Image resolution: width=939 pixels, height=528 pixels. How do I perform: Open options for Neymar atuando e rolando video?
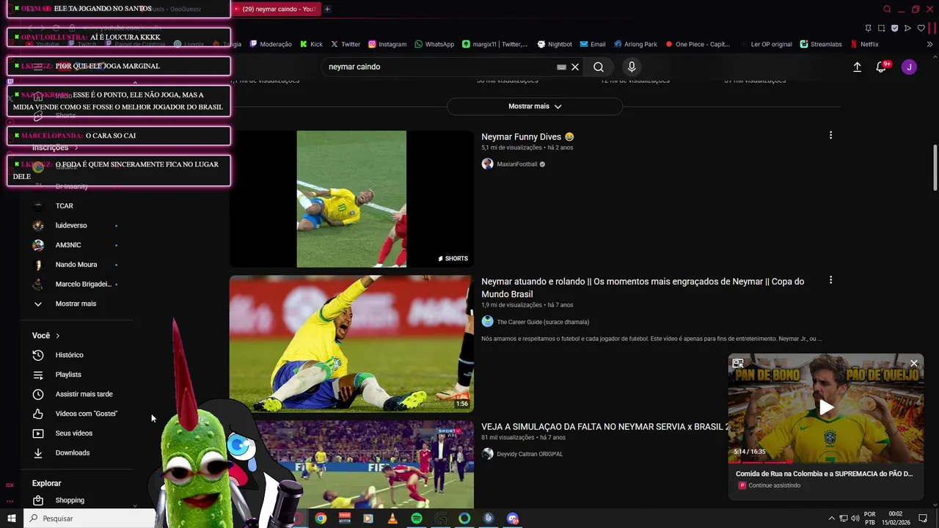pos(830,280)
